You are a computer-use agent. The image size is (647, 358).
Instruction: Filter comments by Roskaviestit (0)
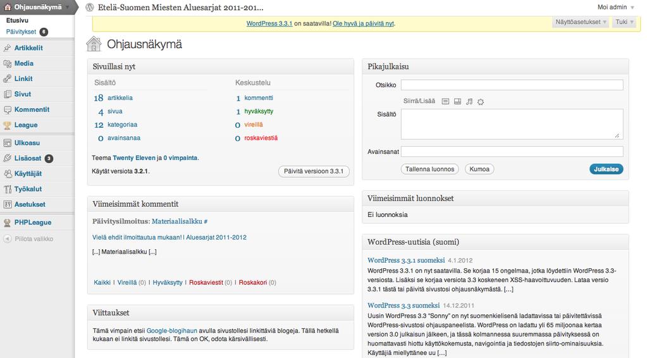pos(211,283)
